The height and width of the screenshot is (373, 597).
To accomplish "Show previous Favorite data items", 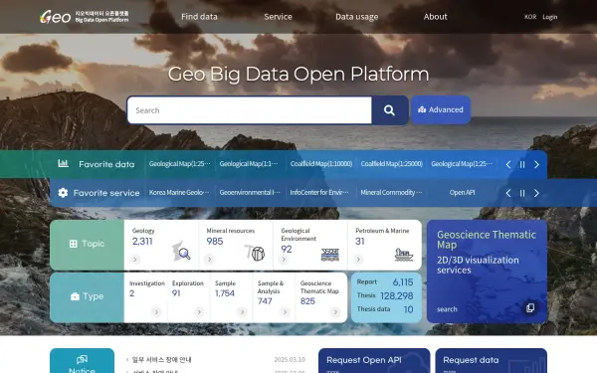I will point(508,164).
